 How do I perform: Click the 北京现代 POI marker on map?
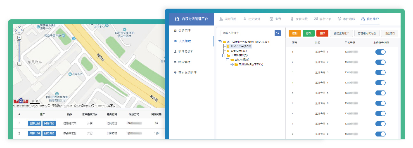(x=70, y=74)
